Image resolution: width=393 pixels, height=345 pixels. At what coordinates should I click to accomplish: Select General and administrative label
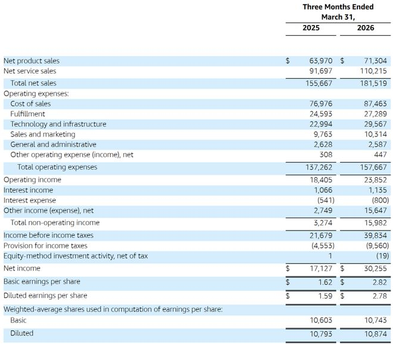click(53, 145)
